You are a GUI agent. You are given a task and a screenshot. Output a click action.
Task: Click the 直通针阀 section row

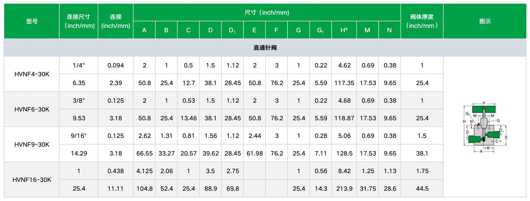click(x=265, y=48)
